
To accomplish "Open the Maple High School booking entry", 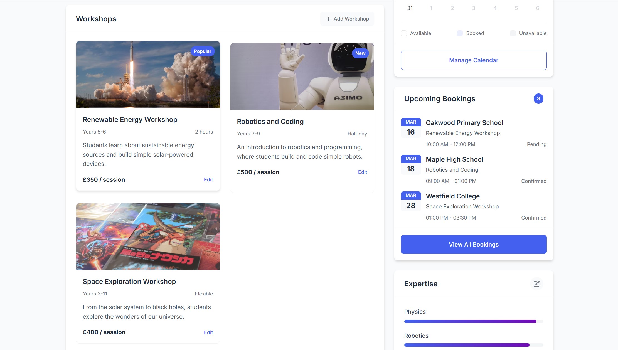I will point(454,159).
